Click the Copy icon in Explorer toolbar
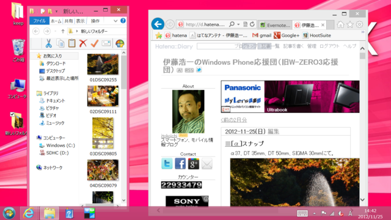391x220 pixels. click(60, 43)
